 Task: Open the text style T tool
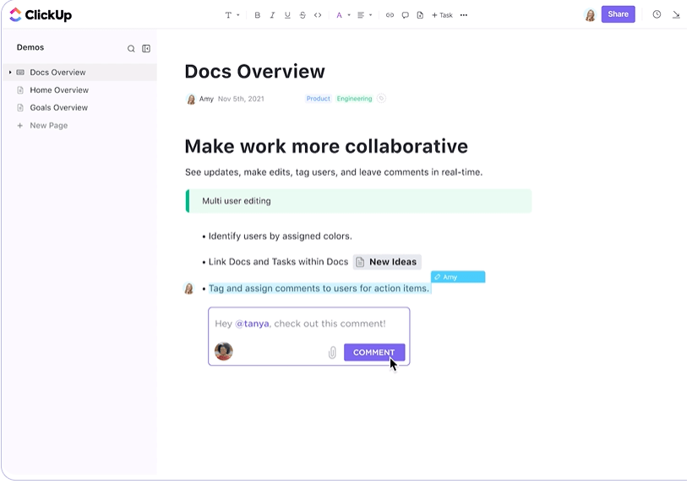tap(228, 15)
